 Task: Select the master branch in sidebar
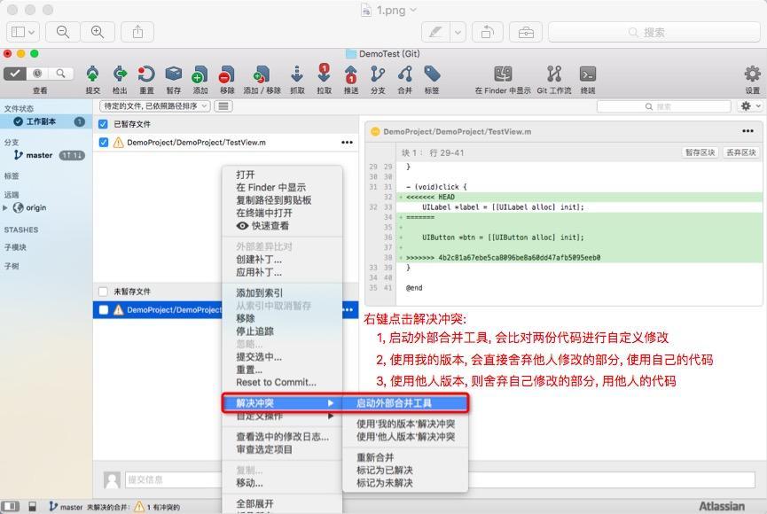(39, 155)
